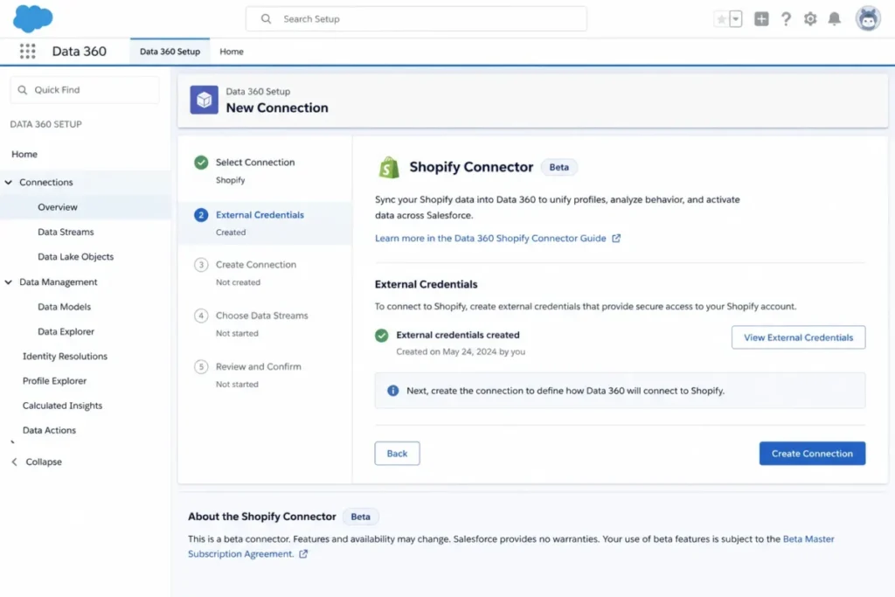
Task: Click step number 3 circle icon
Action: (x=201, y=265)
